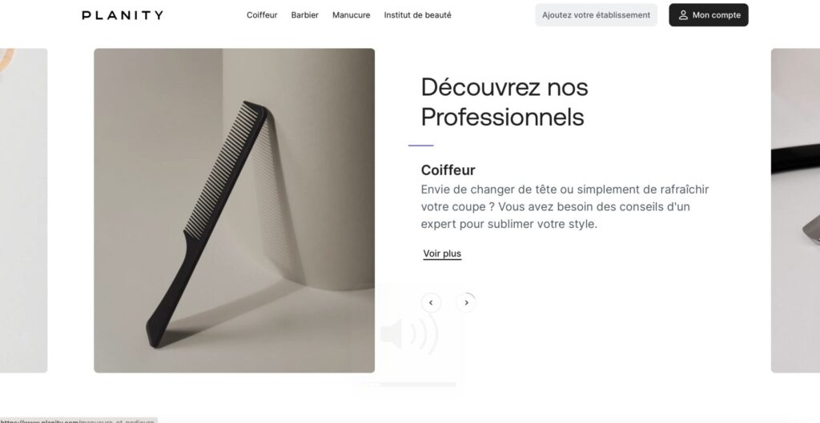Click Ajoutez votre établissement button
Image resolution: width=820 pixels, height=423 pixels.
tap(596, 15)
